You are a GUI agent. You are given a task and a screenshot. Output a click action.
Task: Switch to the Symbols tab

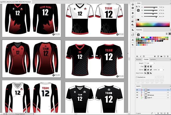point(153,59)
